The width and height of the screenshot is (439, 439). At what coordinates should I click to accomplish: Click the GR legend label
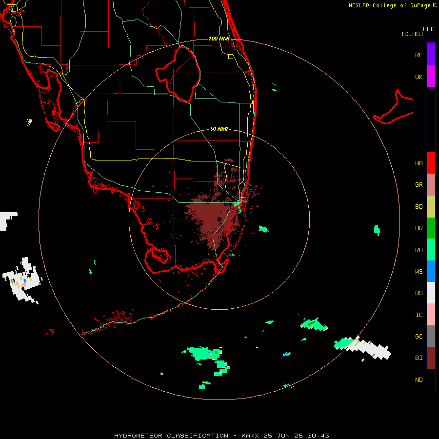pos(419,185)
